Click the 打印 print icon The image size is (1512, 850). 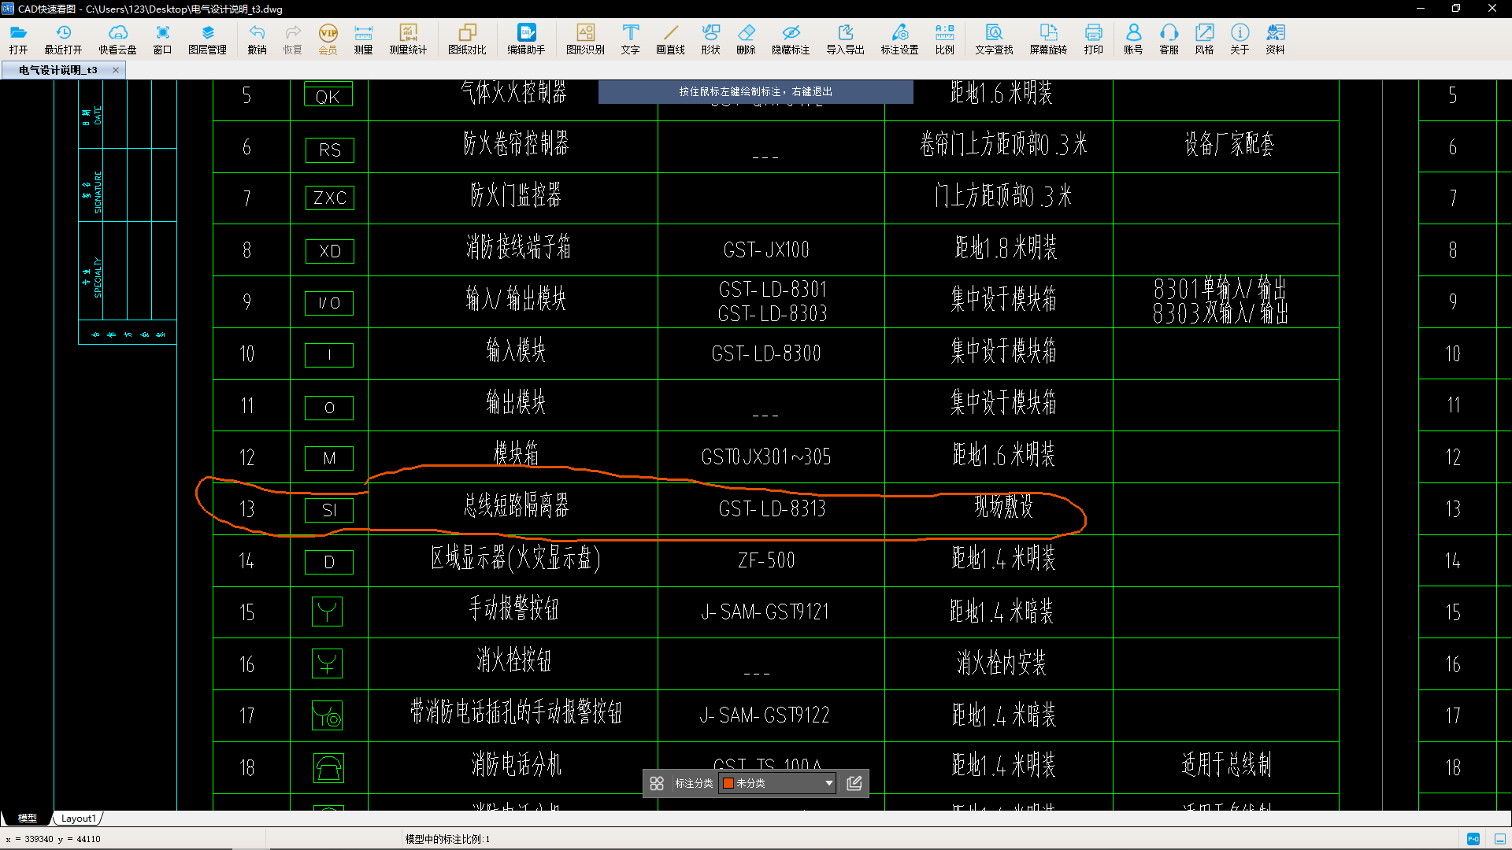point(1093,39)
